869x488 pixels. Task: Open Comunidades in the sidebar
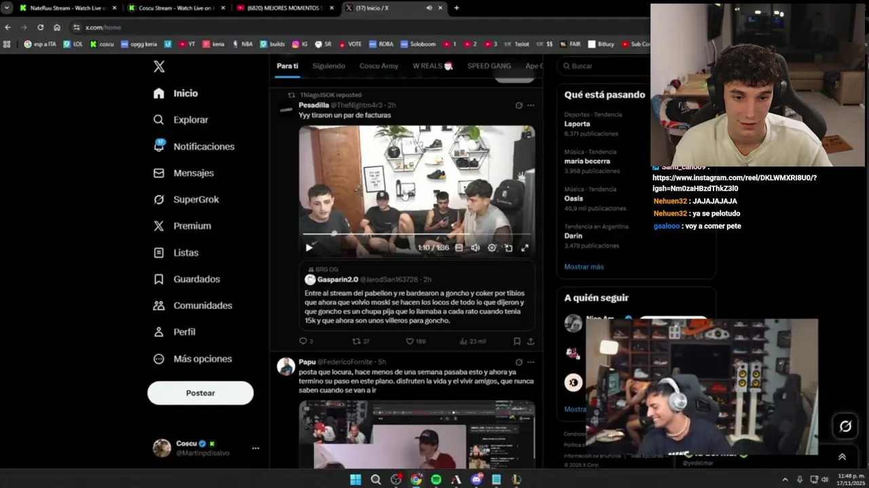click(193, 306)
